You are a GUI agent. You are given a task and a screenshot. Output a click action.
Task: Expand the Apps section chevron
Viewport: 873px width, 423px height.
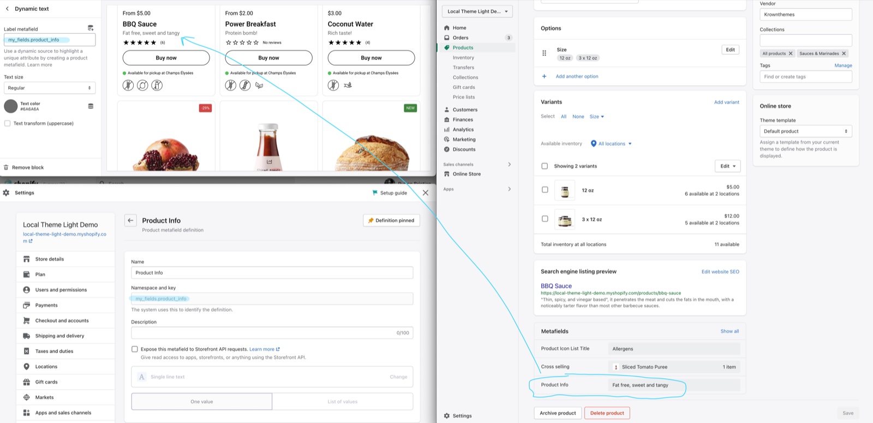510,189
